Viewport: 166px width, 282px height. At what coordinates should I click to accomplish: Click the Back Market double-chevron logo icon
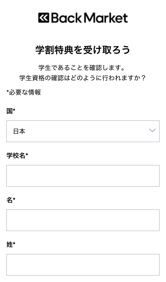[x=43, y=18]
